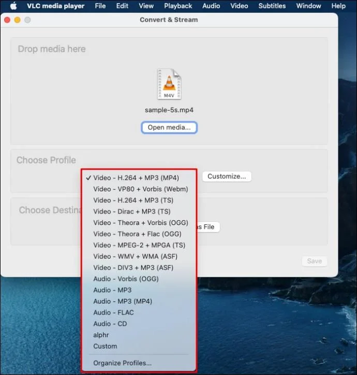Pick the Audio - MP3 profile
Viewport: 357px width, 375px height.
click(x=139, y=290)
